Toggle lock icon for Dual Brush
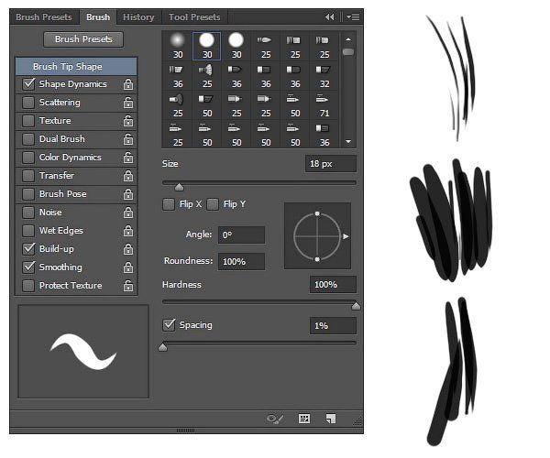This screenshot has height=458, width=550. coord(128,139)
